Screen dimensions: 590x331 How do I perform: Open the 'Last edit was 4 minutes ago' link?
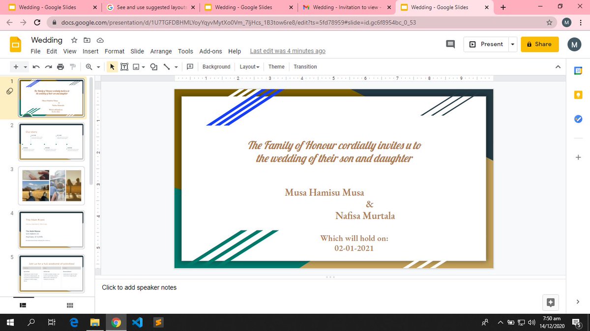tap(288, 51)
